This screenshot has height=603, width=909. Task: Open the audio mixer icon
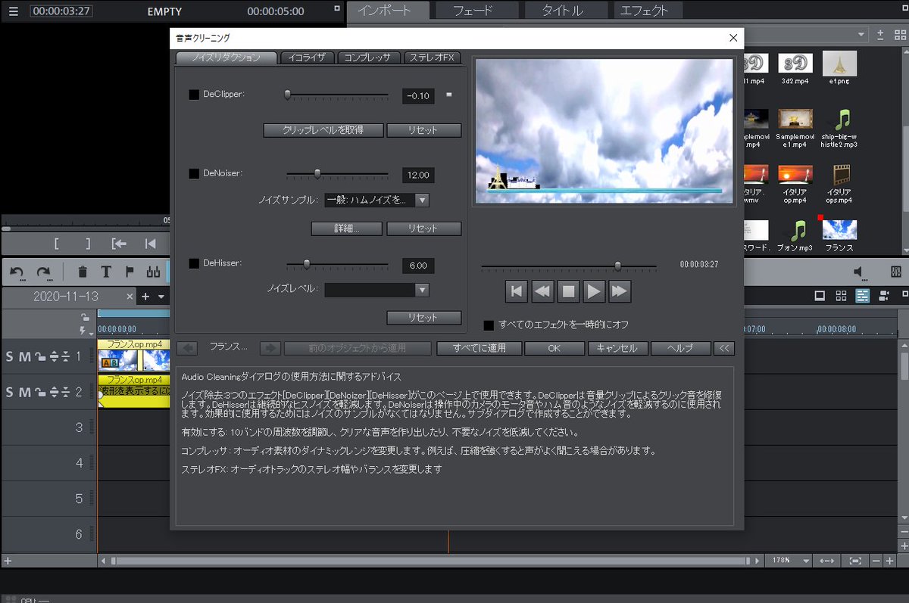[x=895, y=272]
